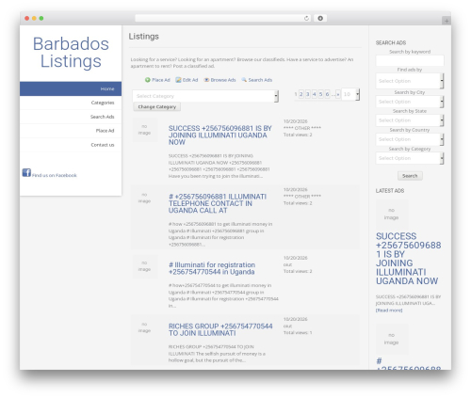This screenshot has height=398, width=471.
Task: Open the SUCCESS joining Illuminati Uganda listing
Action: pos(220,135)
